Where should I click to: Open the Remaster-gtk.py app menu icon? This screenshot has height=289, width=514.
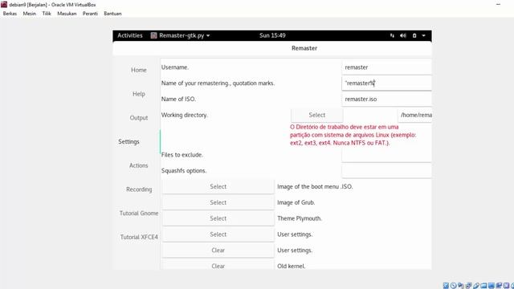(153, 35)
